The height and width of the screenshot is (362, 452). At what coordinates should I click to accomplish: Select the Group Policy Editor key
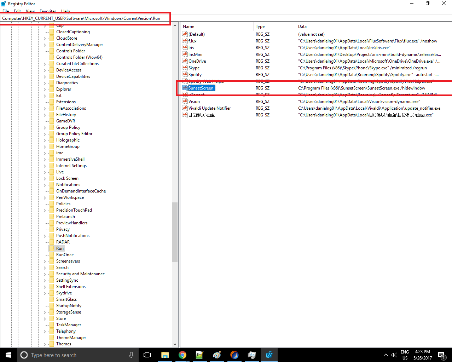click(74, 134)
